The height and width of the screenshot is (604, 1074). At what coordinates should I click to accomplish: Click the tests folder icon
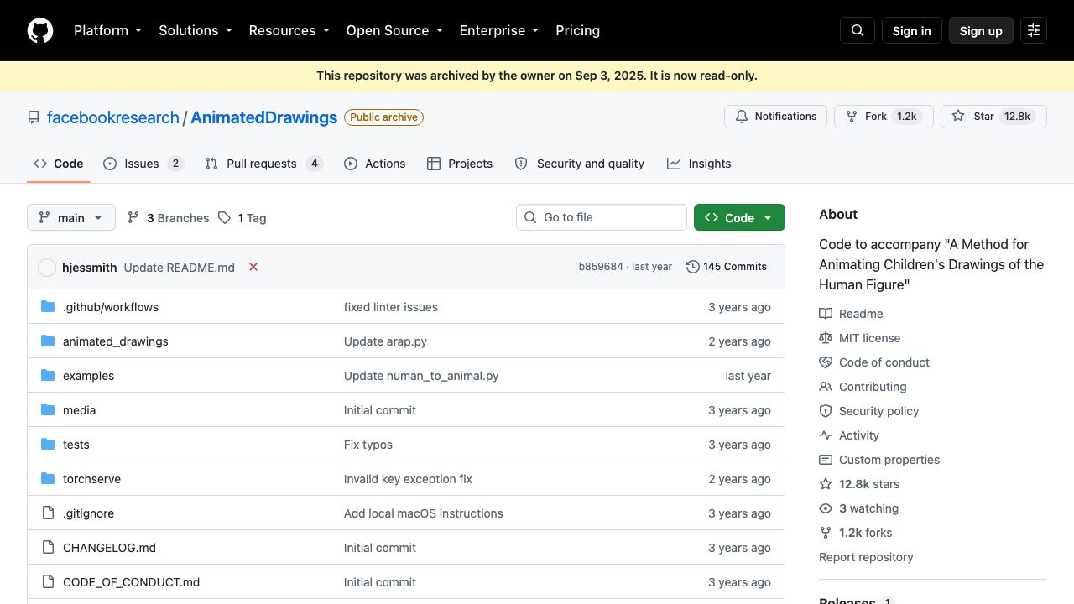48,445
